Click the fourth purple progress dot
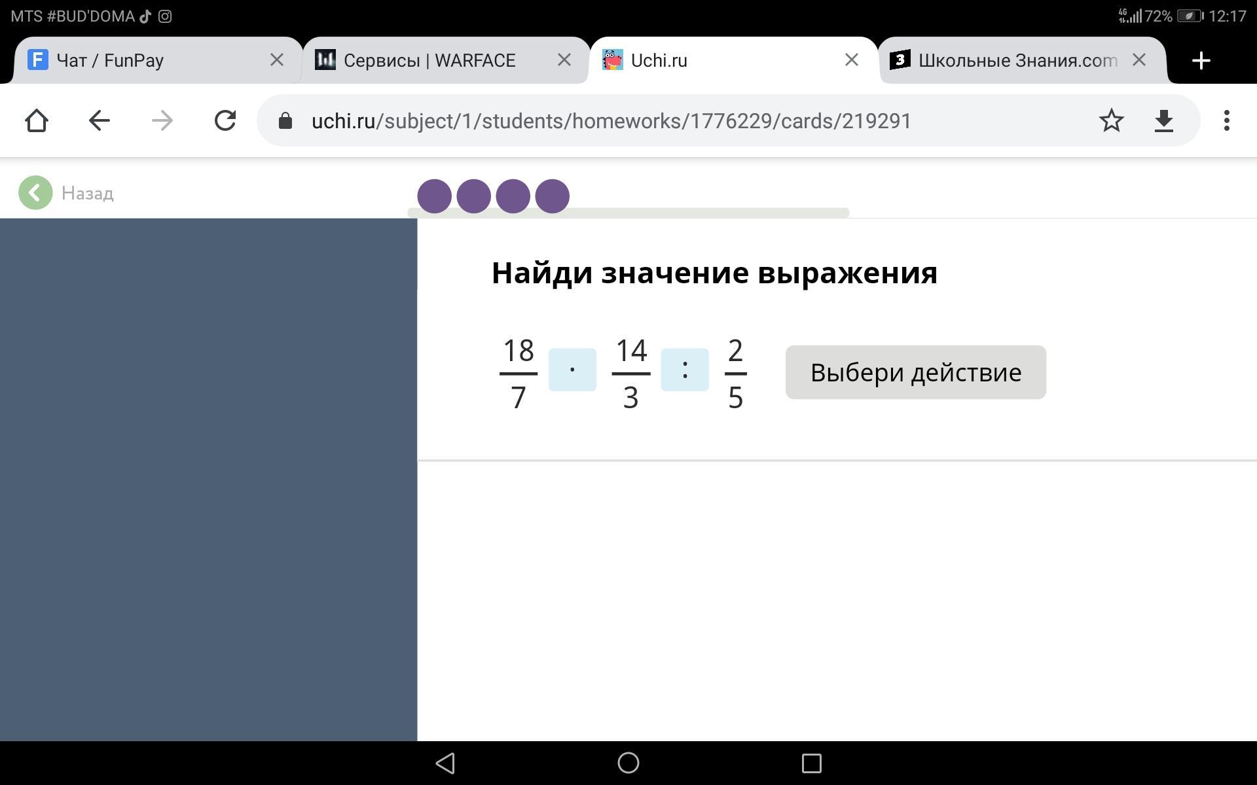Image resolution: width=1257 pixels, height=785 pixels. pyautogui.click(x=552, y=196)
